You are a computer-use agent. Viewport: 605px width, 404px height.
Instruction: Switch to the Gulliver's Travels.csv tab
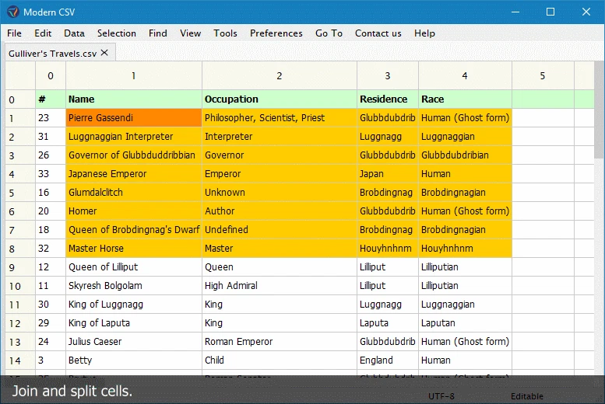[x=52, y=53]
